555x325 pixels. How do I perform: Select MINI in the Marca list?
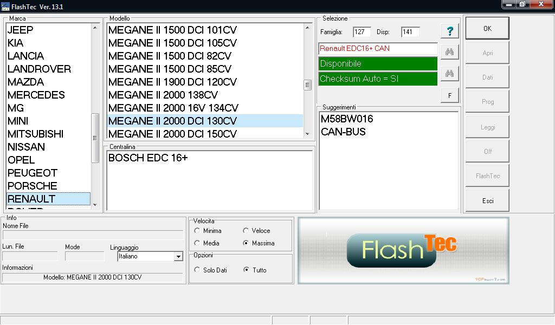coord(48,121)
